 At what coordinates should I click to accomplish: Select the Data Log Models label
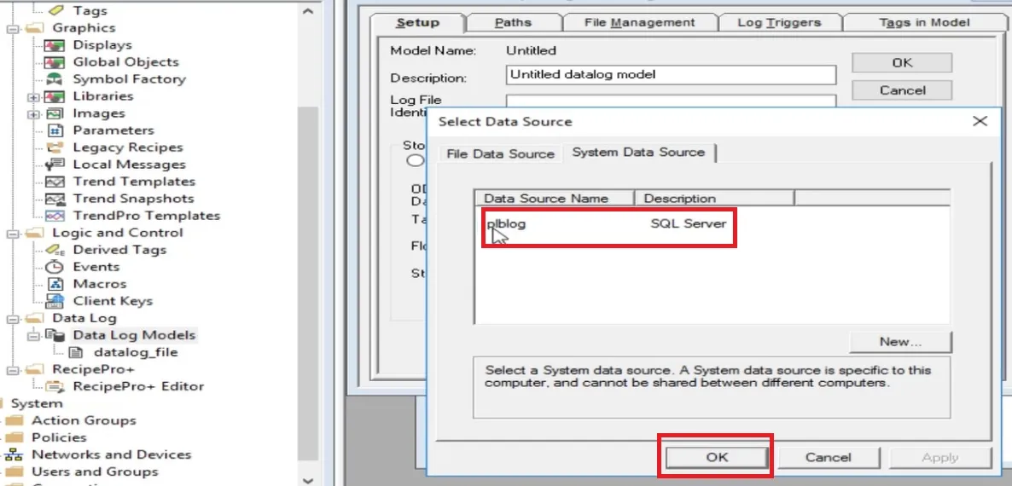coord(134,335)
